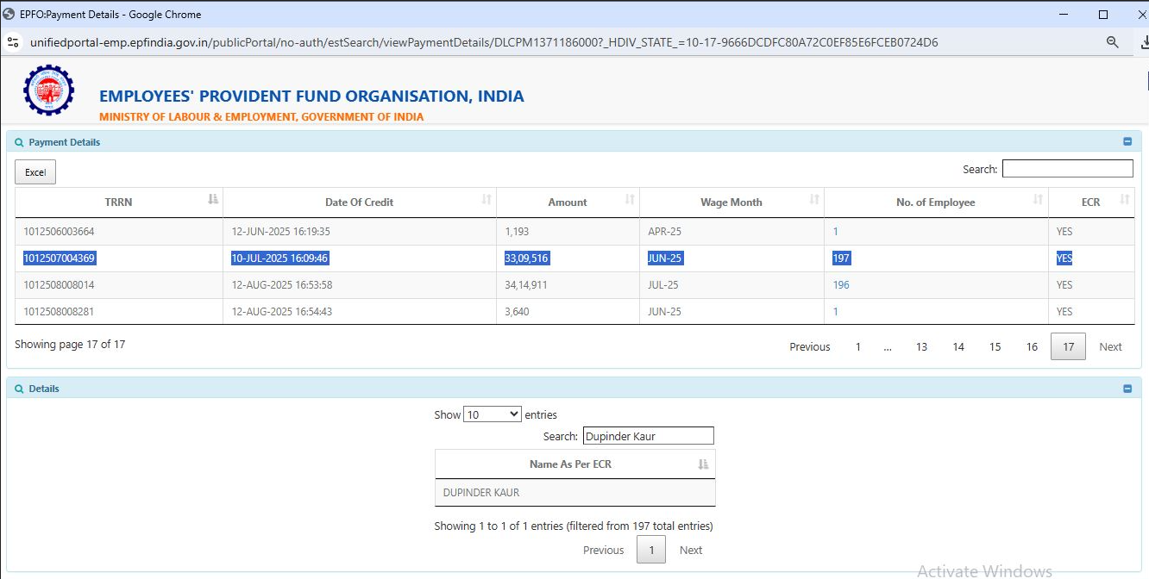1149x579 pixels.
Task: Click the EPFO logo emblem
Action: click(x=48, y=90)
